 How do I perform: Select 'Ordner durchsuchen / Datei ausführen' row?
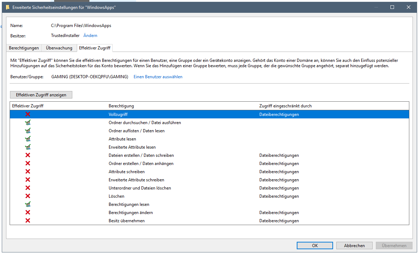tap(209, 123)
